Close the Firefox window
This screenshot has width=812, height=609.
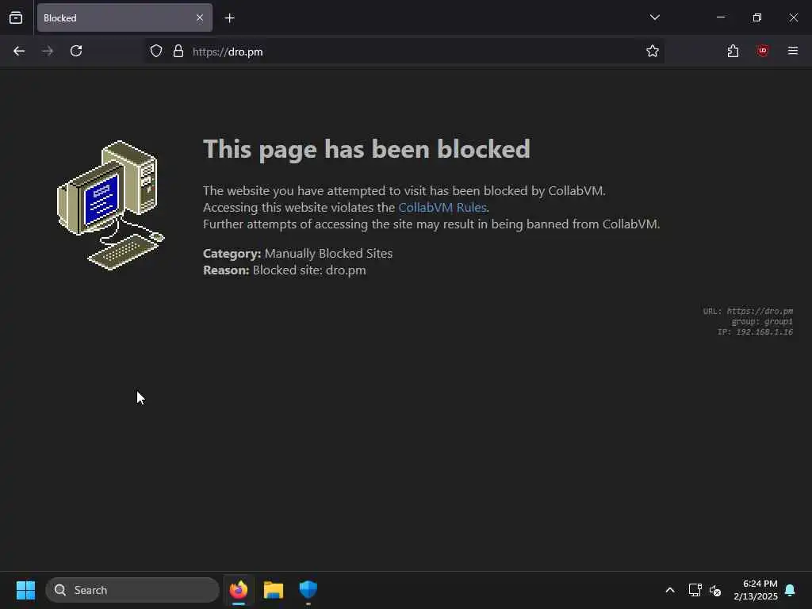(793, 17)
